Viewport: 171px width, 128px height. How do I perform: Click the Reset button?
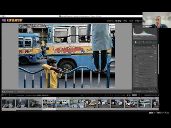[151, 91]
